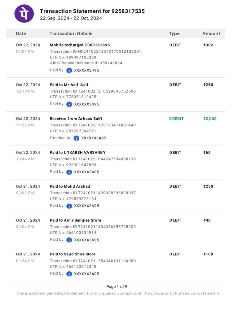238x317 pixels.
Task: Click the Amount column header
Action: (x=211, y=33)
